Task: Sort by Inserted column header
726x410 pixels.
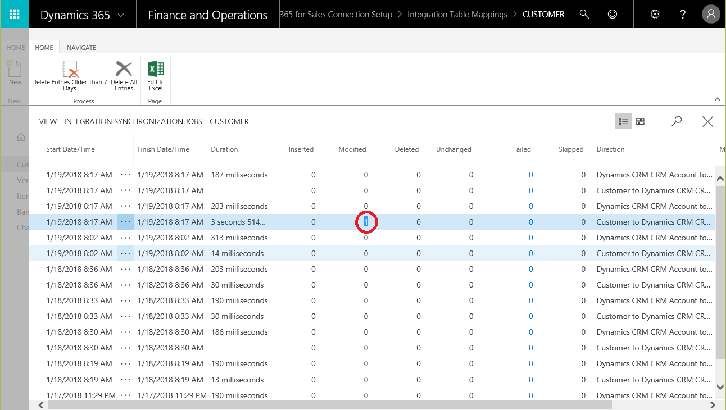Action: coord(301,149)
